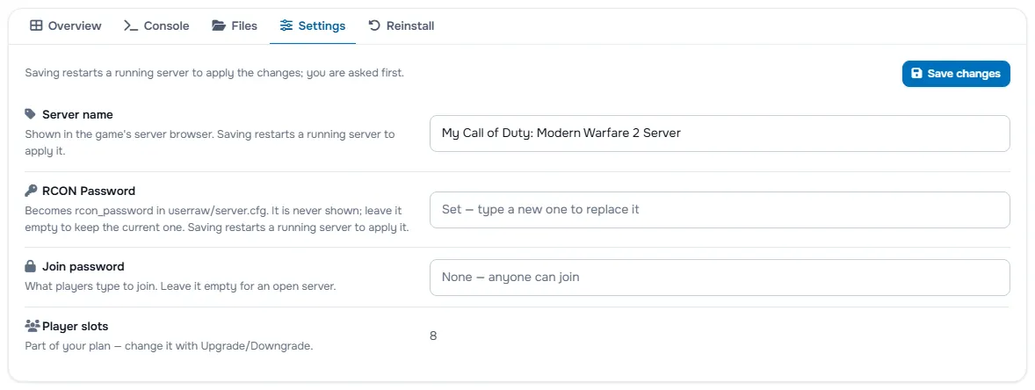The image size is (1035, 390).
Task: Click the tag icon beside Server name
Action: coord(31,114)
